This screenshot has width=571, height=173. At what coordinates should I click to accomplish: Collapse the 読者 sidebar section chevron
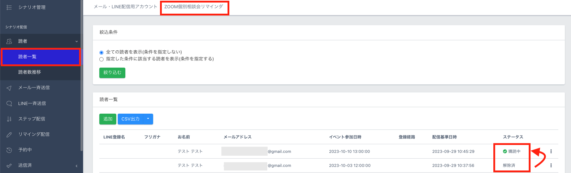(x=77, y=41)
